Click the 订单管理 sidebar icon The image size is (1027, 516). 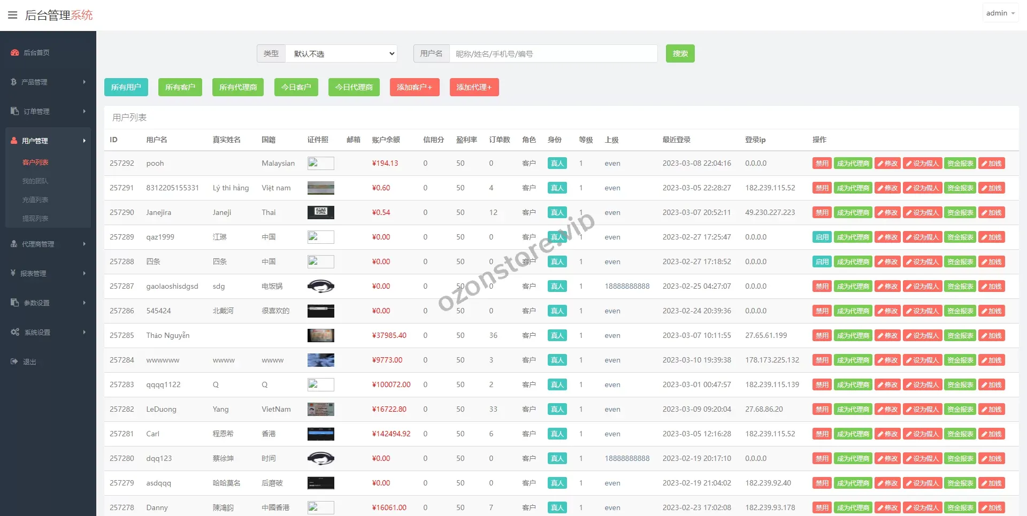tap(15, 111)
